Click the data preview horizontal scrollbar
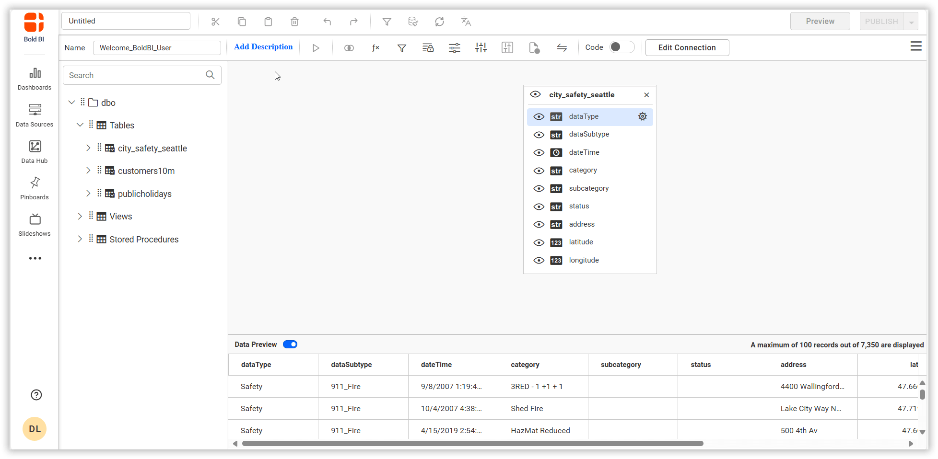The image size is (938, 459). coord(472,444)
